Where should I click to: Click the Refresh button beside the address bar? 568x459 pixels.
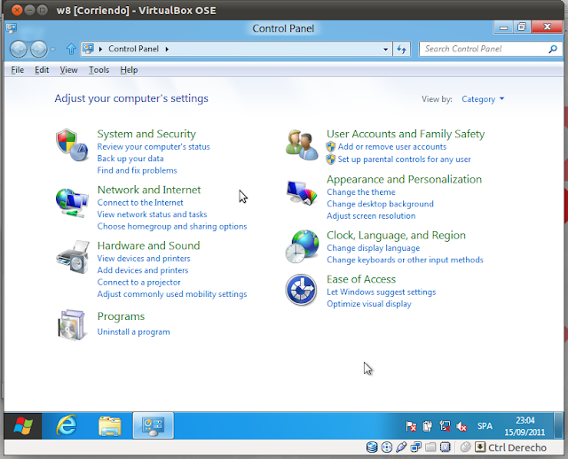click(402, 49)
